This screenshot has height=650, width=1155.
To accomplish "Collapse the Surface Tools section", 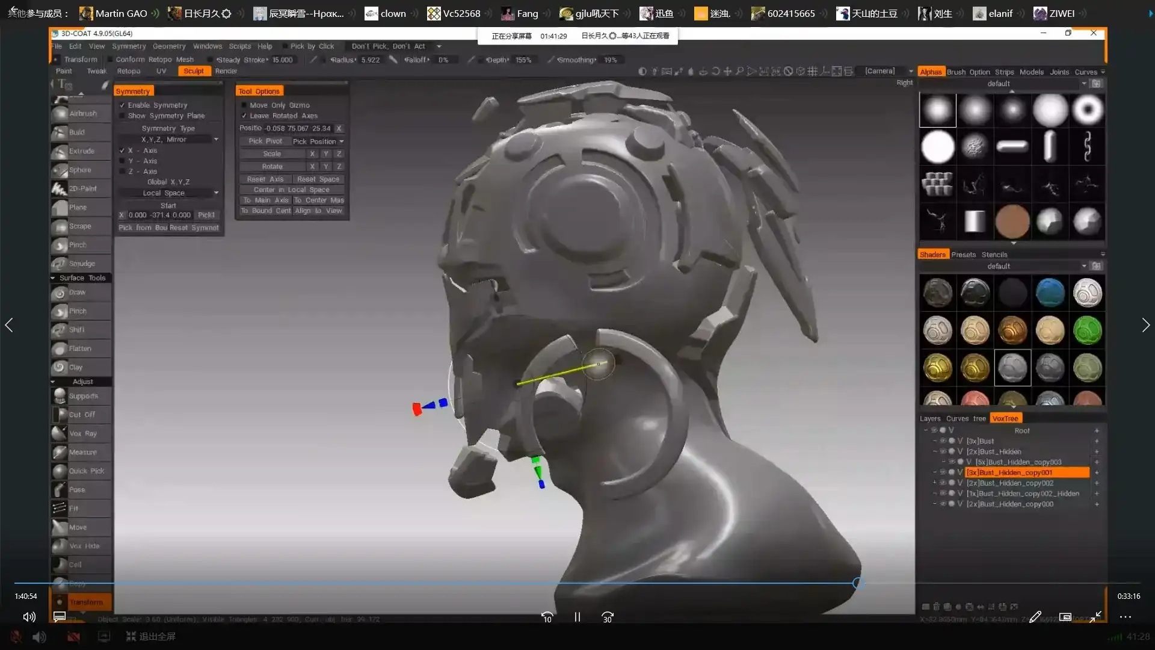I will (53, 278).
